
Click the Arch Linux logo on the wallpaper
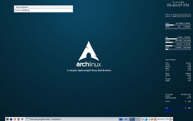[x=89, y=54]
